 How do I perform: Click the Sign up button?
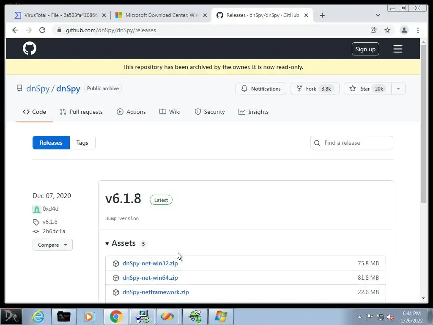(365, 49)
